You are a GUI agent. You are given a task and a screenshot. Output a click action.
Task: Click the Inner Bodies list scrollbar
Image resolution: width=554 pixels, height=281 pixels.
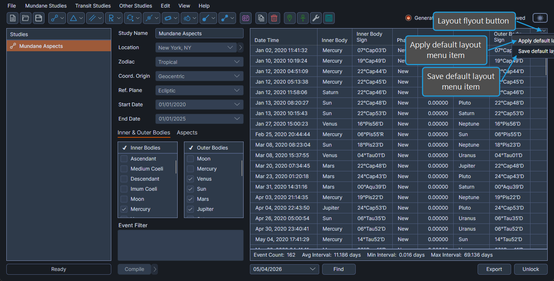[176, 167]
